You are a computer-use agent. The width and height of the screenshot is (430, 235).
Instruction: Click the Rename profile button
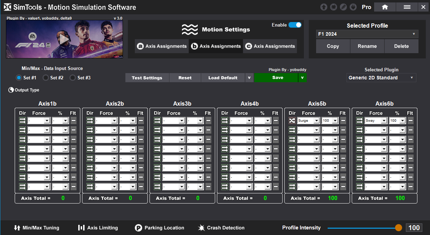(x=367, y=46)
